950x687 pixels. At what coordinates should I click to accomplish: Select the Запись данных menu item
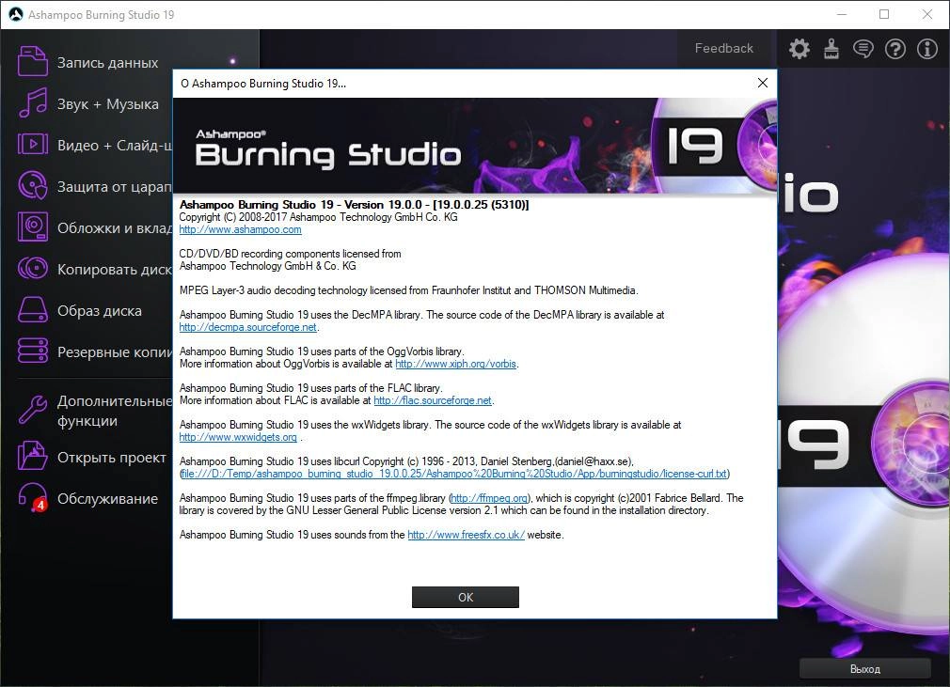[x=108, y=62]
